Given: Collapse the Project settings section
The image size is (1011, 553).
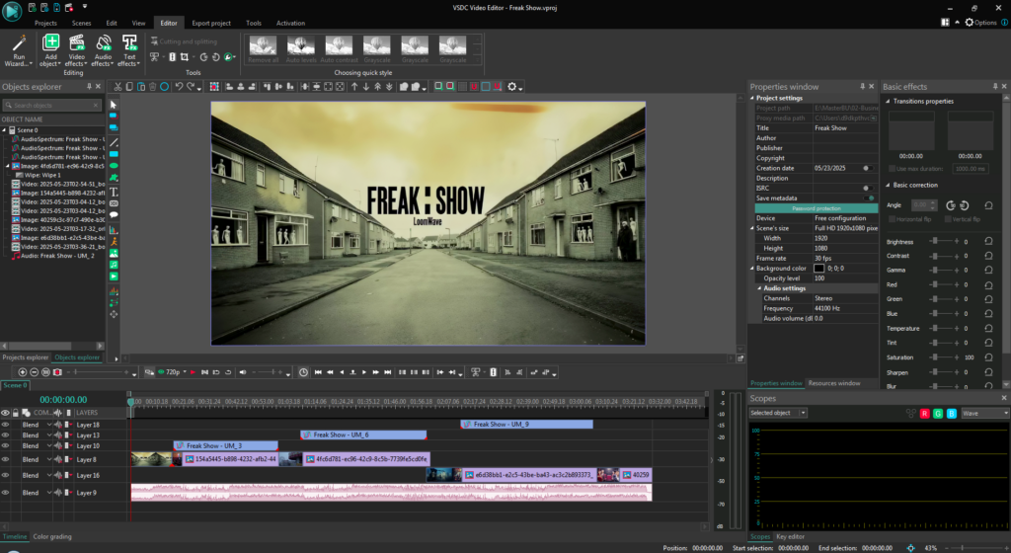Looking at the screenshot, I should (752, 98).
